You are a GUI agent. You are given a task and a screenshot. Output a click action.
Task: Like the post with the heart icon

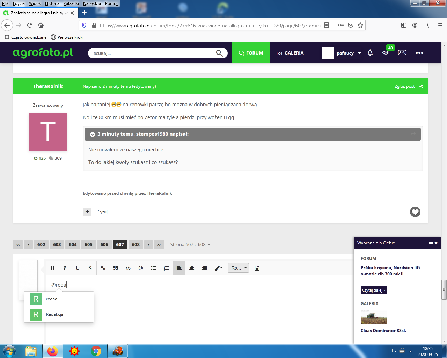[415, 212]
